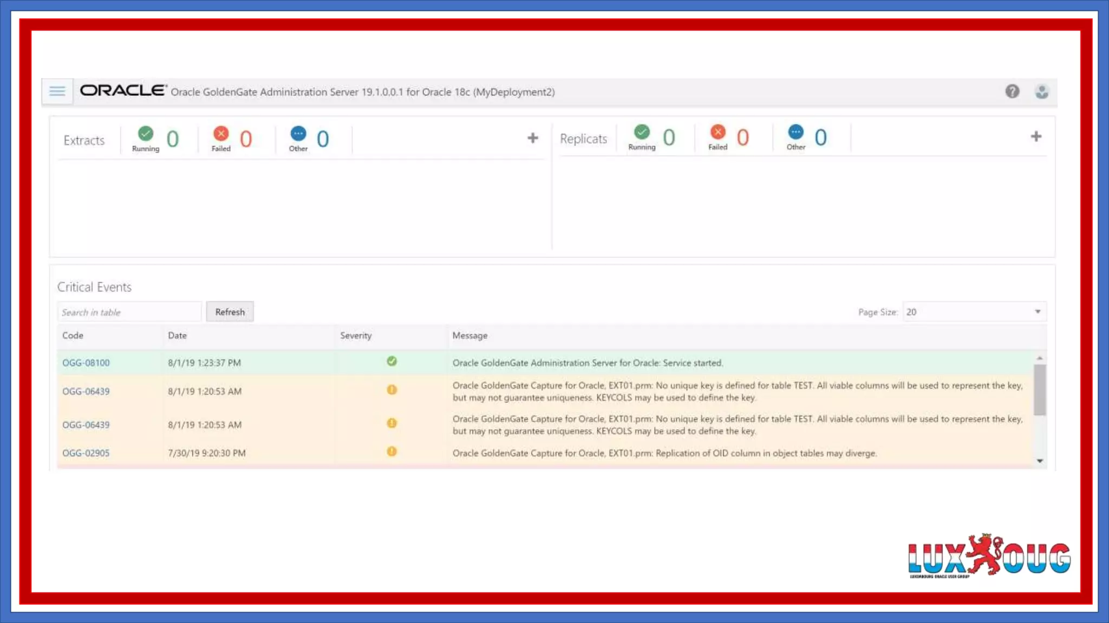Click the Extracts Failed red X icon

[221, 134]
